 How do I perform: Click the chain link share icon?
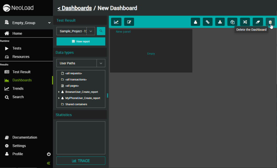(x=208, y=22)
